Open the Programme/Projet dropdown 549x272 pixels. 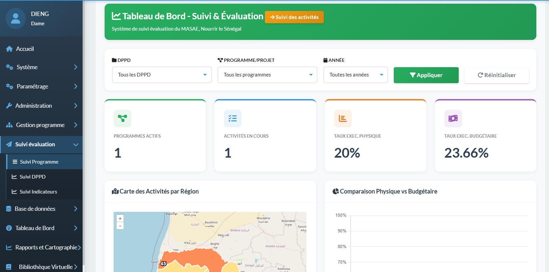(267, 75)
